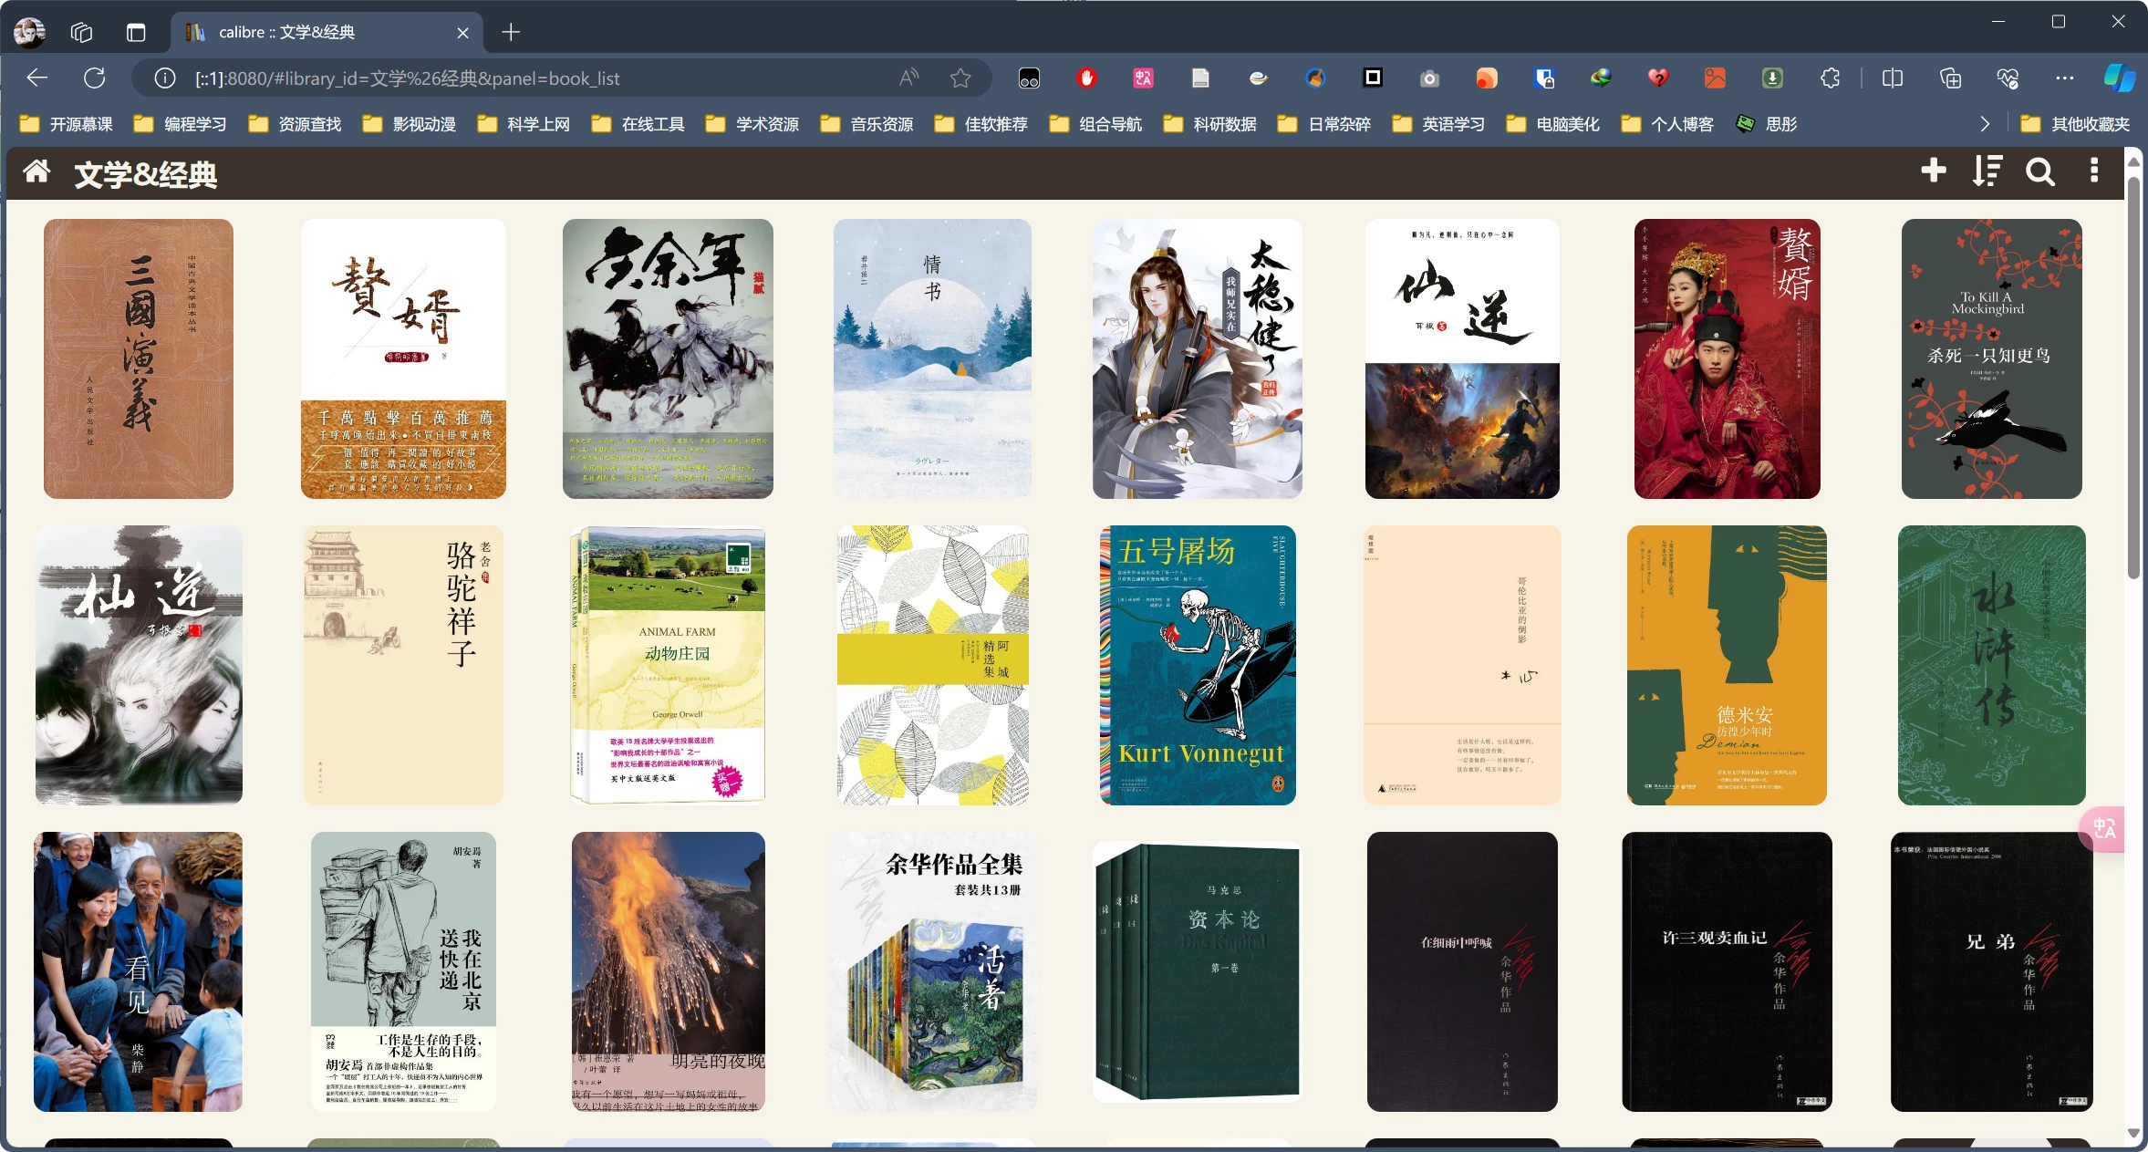The height and width of the screenshot is (1152, 2148).
Task: Open the calibre search magnifier icon
Action: pos(2040,171)
